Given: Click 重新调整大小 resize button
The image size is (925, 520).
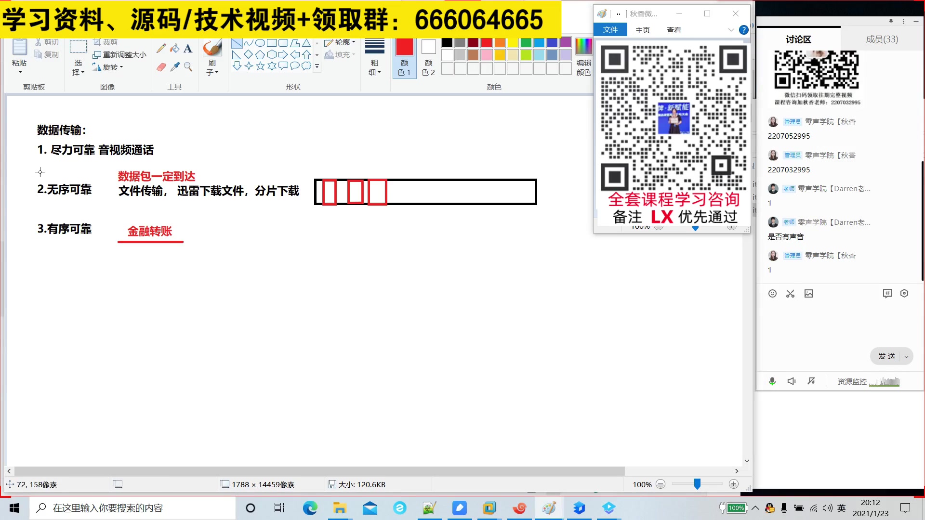Looking at the screenshot, I should (119, 55).
